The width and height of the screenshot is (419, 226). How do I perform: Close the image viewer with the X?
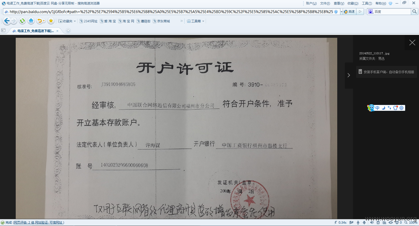point(412,43)
